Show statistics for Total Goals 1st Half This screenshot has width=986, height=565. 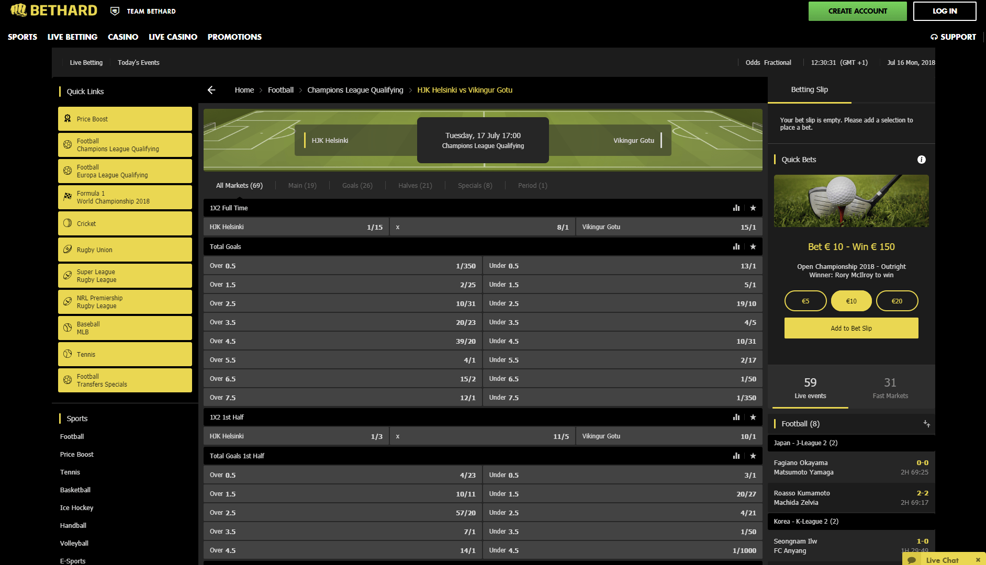(736, 456)
